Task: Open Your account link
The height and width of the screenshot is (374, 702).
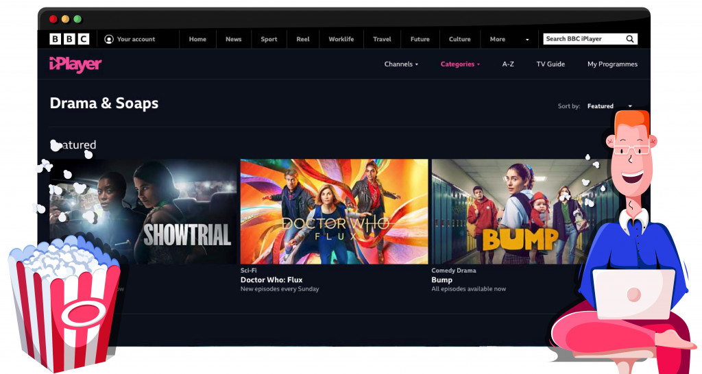Action: pos(136,39)
